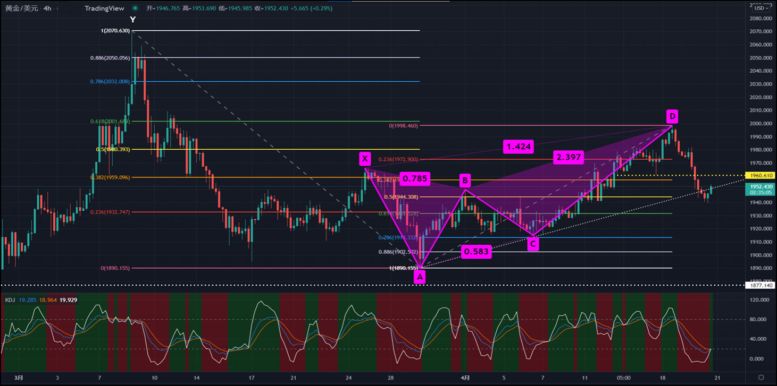Click the green market status dot
Image resolution: width=777 pixels, height=386 pixels.
pyautogui.click(x=135, y=8)
